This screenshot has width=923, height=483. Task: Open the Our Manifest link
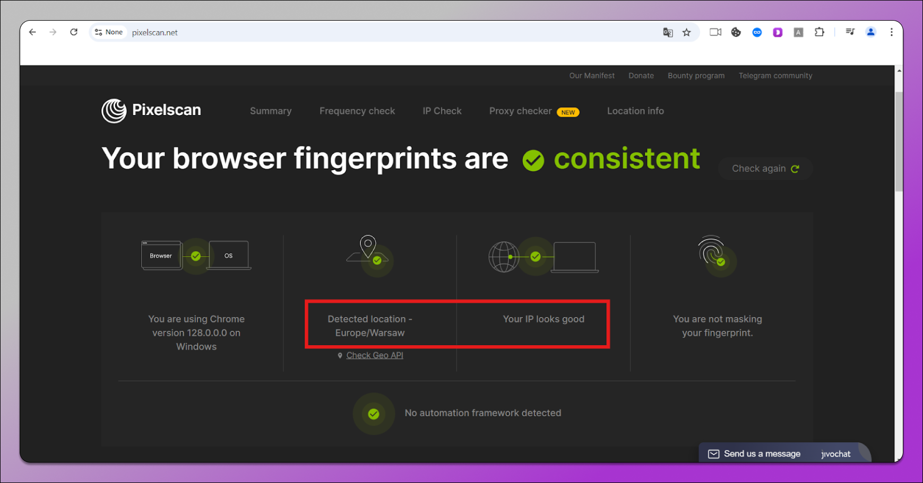tap(592, 76)
